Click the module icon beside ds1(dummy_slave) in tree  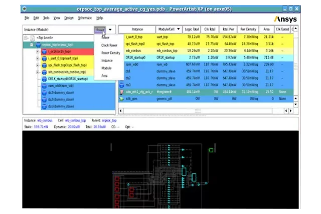(x=44, y=106)
